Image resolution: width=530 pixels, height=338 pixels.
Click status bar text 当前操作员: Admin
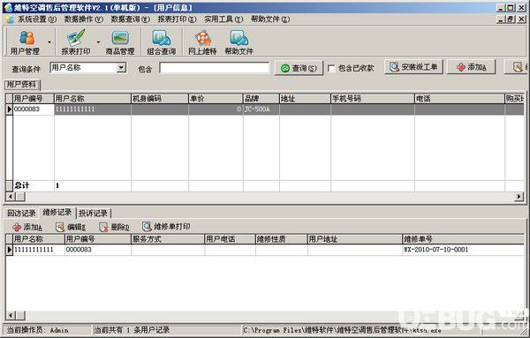click(37, 330)
